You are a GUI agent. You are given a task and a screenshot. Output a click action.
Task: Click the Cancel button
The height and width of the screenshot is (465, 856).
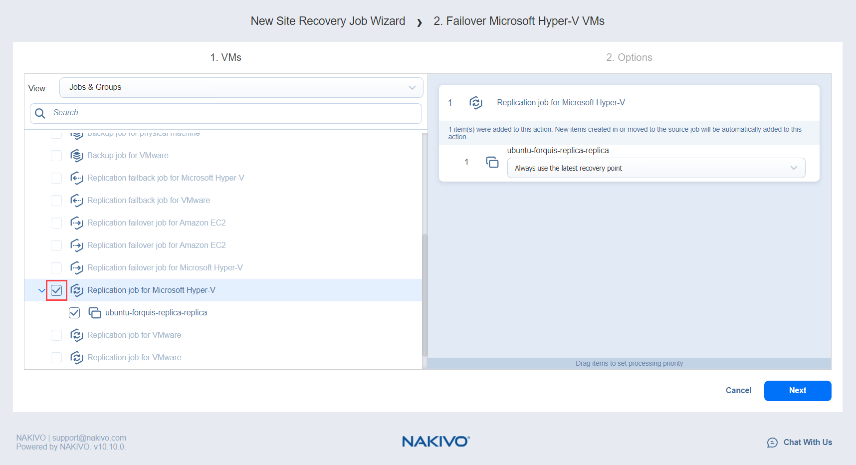pos(738,391)
